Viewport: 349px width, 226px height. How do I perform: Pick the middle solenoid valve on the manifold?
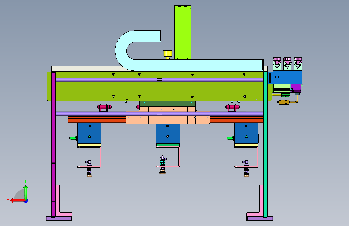coord(287,63)
